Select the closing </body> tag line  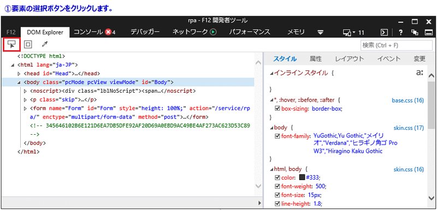click(35, 143)
